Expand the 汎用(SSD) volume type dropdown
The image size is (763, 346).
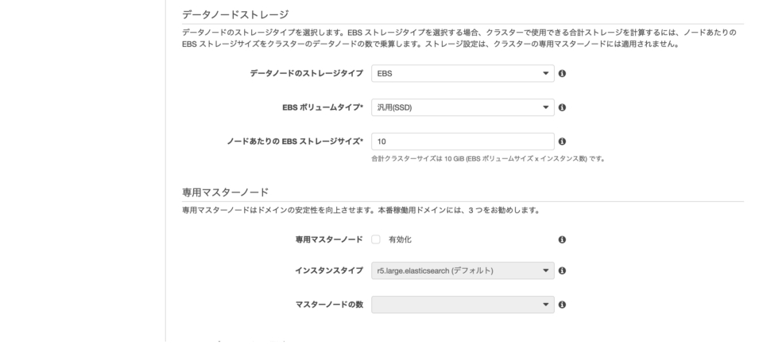click(x=463, y=107)
